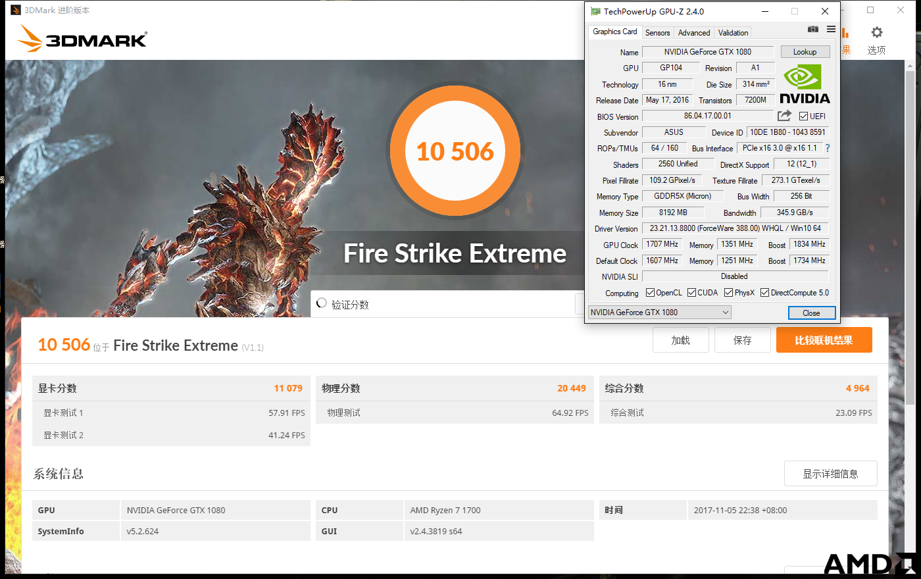This screenshot has width=921, height=579.
Task: Click the BIOS share/export icon
Action: [784, 116]
